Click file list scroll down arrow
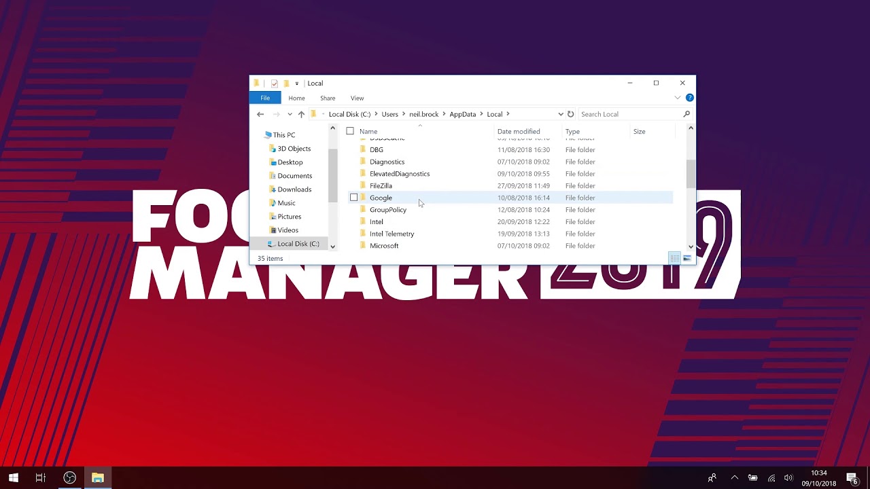 (691, 247)
